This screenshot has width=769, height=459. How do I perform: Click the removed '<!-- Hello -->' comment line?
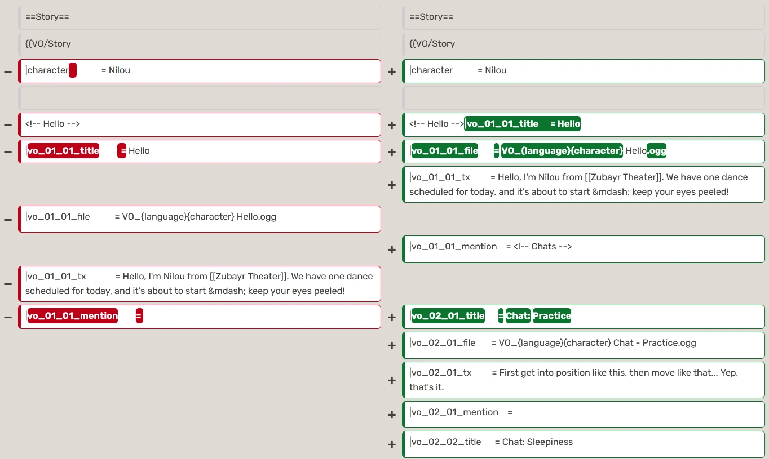[x=200, y=124]
